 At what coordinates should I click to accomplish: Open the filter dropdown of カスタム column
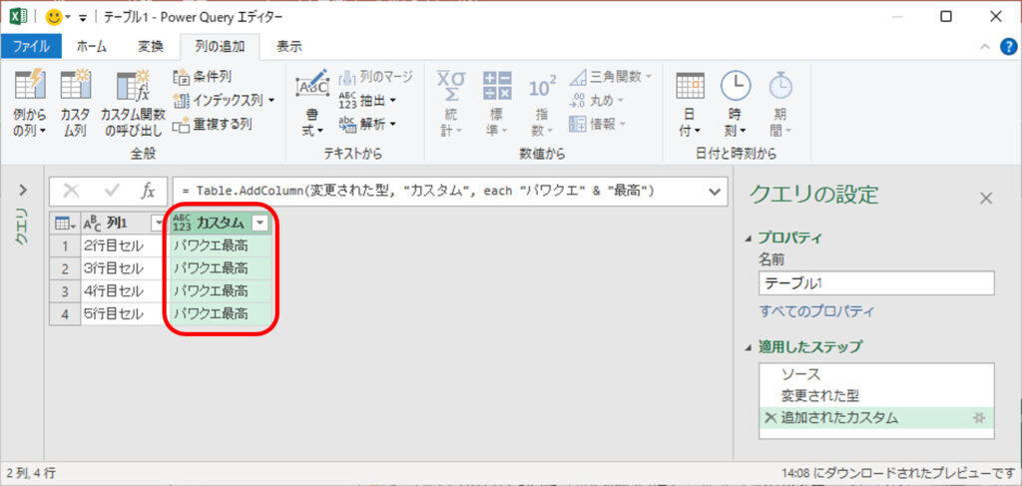click(x=260, y=224)
